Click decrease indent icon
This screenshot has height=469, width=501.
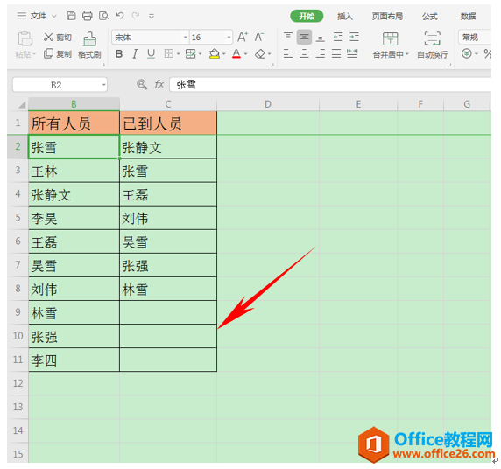pyautogui.click(x=338, y=37)
